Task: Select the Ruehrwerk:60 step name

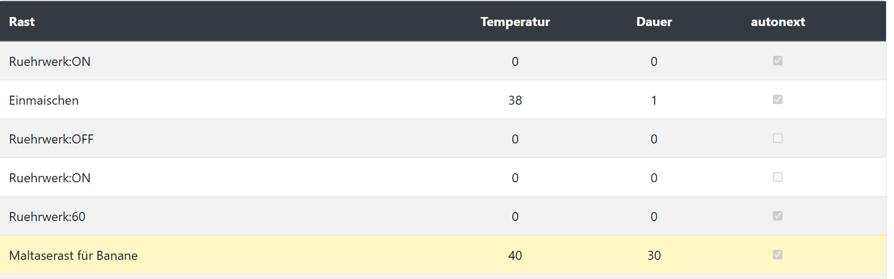Action: pos(47,217)
